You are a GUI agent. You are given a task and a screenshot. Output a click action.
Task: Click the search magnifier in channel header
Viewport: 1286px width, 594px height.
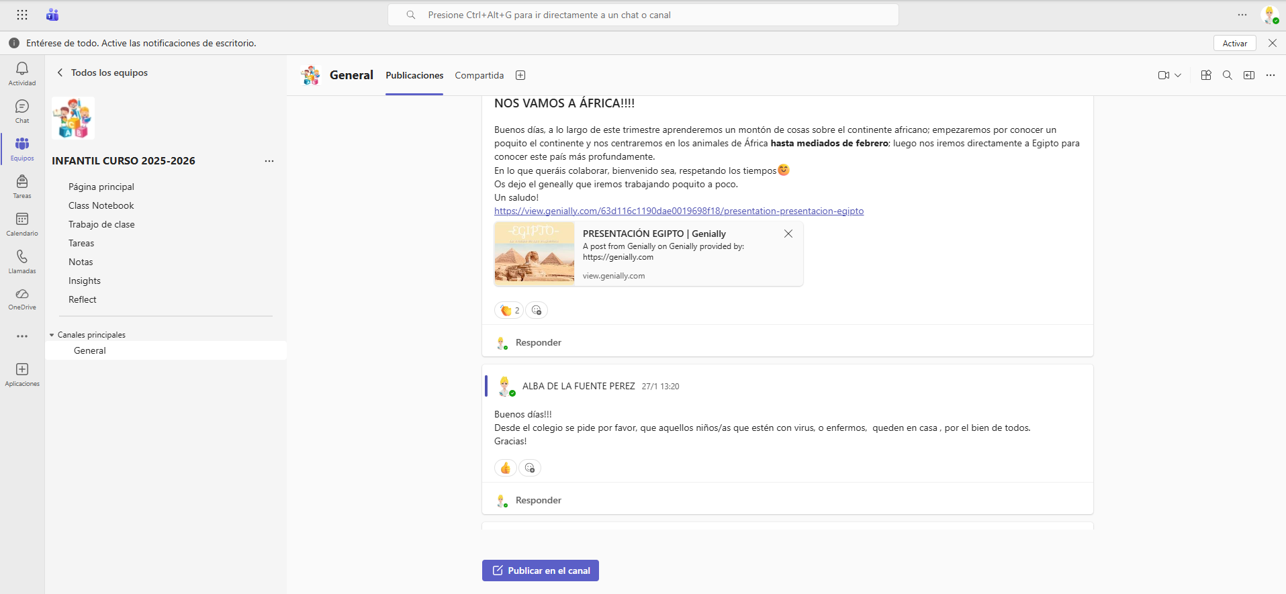[x=1227, y=75]
